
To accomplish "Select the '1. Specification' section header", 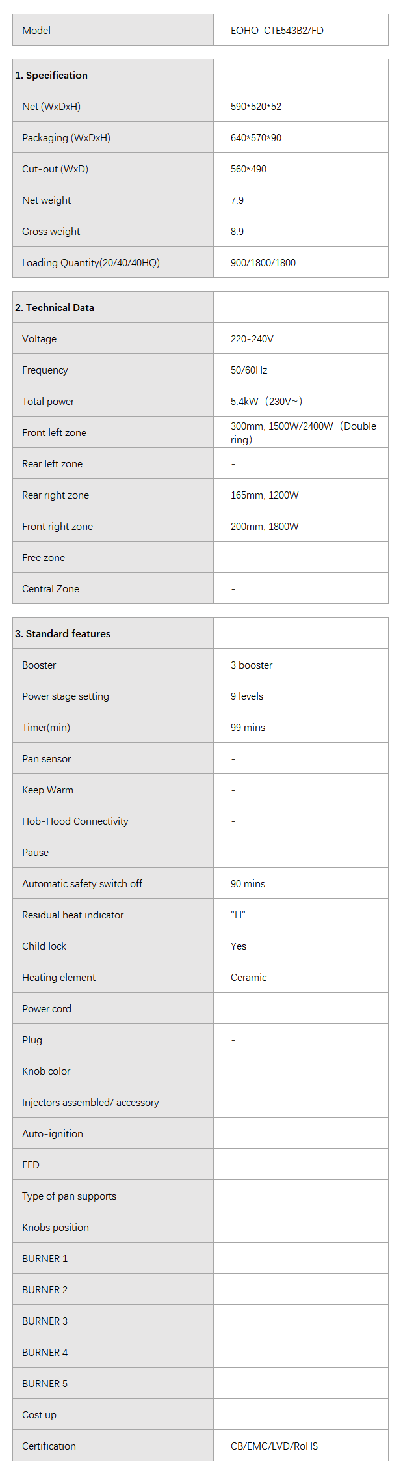I will tap(51, 75).
